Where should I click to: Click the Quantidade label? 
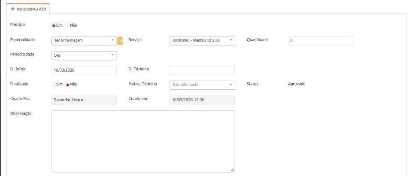point(257,40)
